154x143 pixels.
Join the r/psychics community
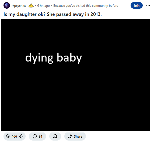click(x=136, y=5)
